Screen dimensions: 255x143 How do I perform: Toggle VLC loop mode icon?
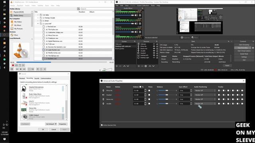click(x=41, y=69)
